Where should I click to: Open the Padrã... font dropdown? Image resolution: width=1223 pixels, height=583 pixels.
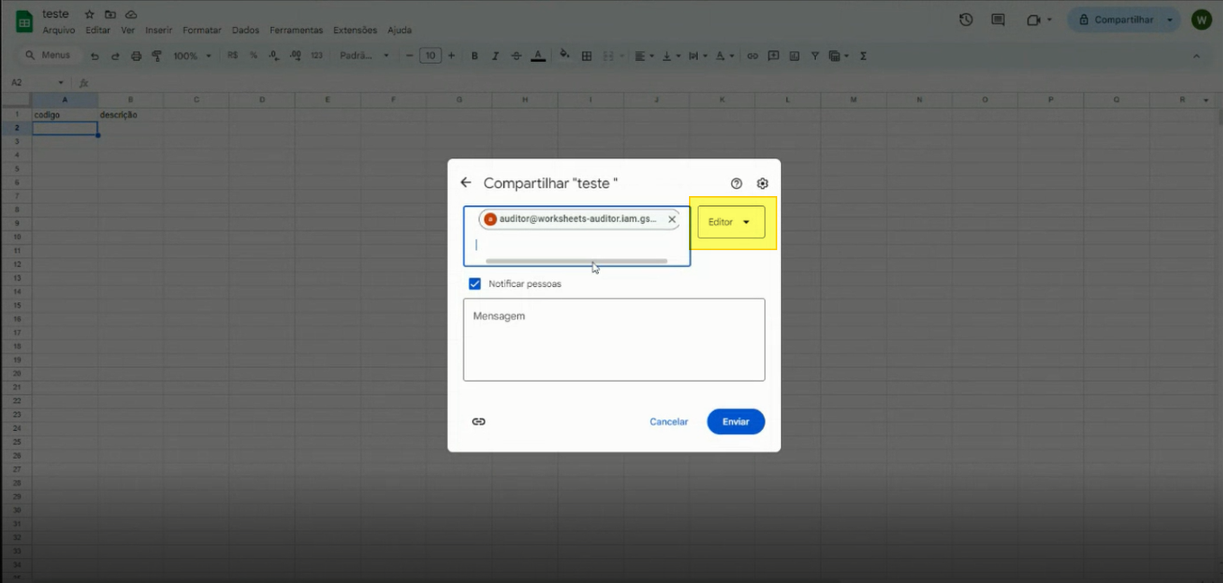364,56
